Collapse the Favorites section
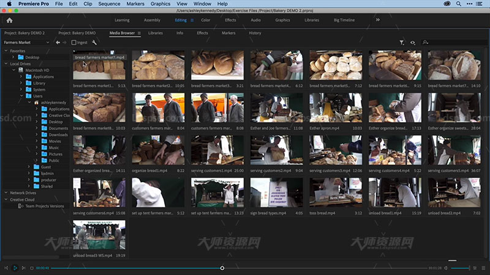The image size is (490, 275). click(6, 51)
